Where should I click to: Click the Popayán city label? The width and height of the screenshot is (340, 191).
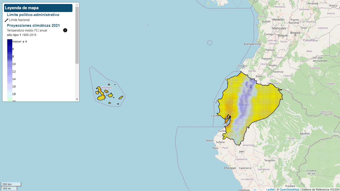pos(267,59)
